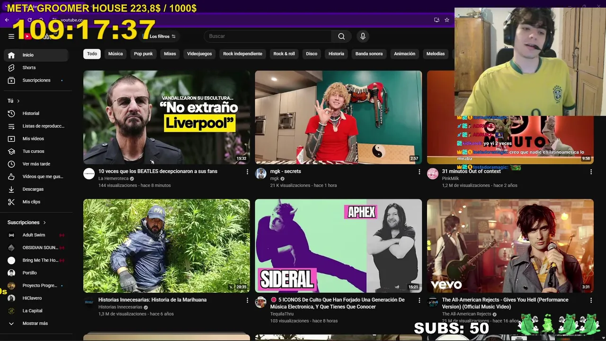This screenshot has width=606, height=341.
Task: Open options for 31 minutos video
Action: (591, 172)
